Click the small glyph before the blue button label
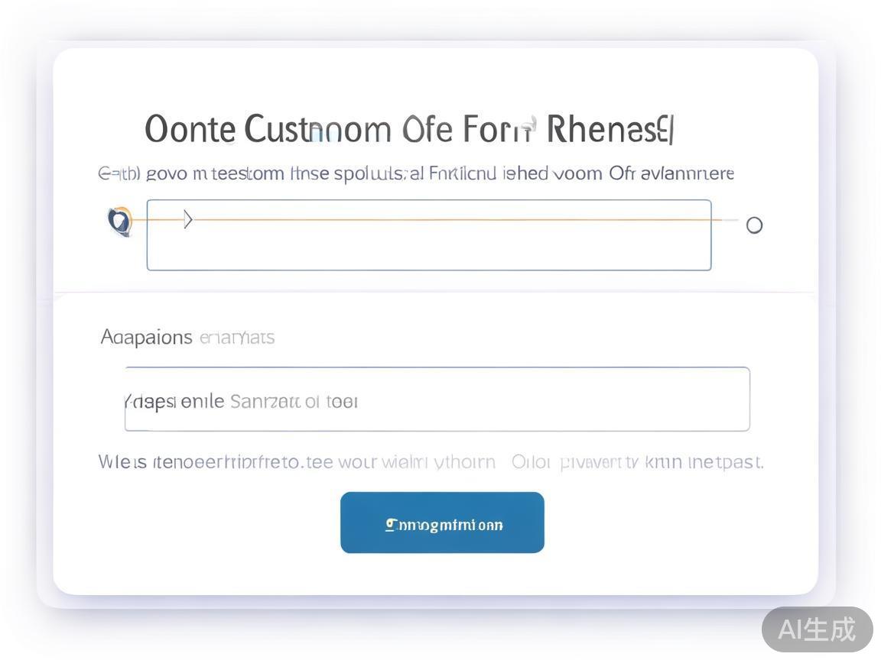The height and width of the screenshot is (660, 881). (x=390, y=524)
